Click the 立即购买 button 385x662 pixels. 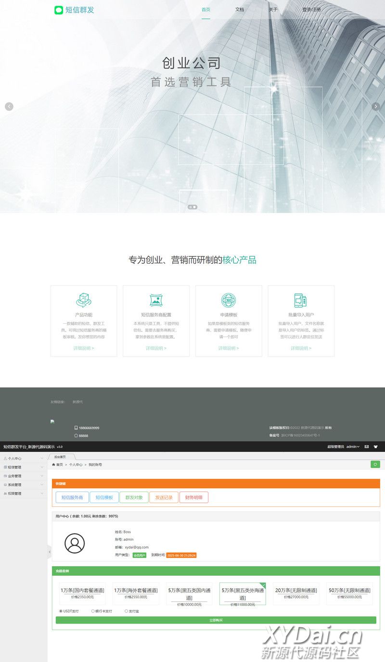pyautogui.click(x=216, y=620)
